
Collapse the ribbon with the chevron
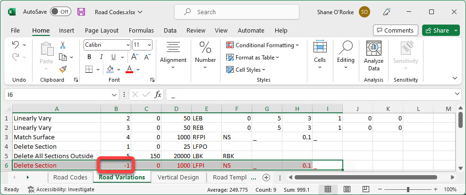tap(455, 78)
